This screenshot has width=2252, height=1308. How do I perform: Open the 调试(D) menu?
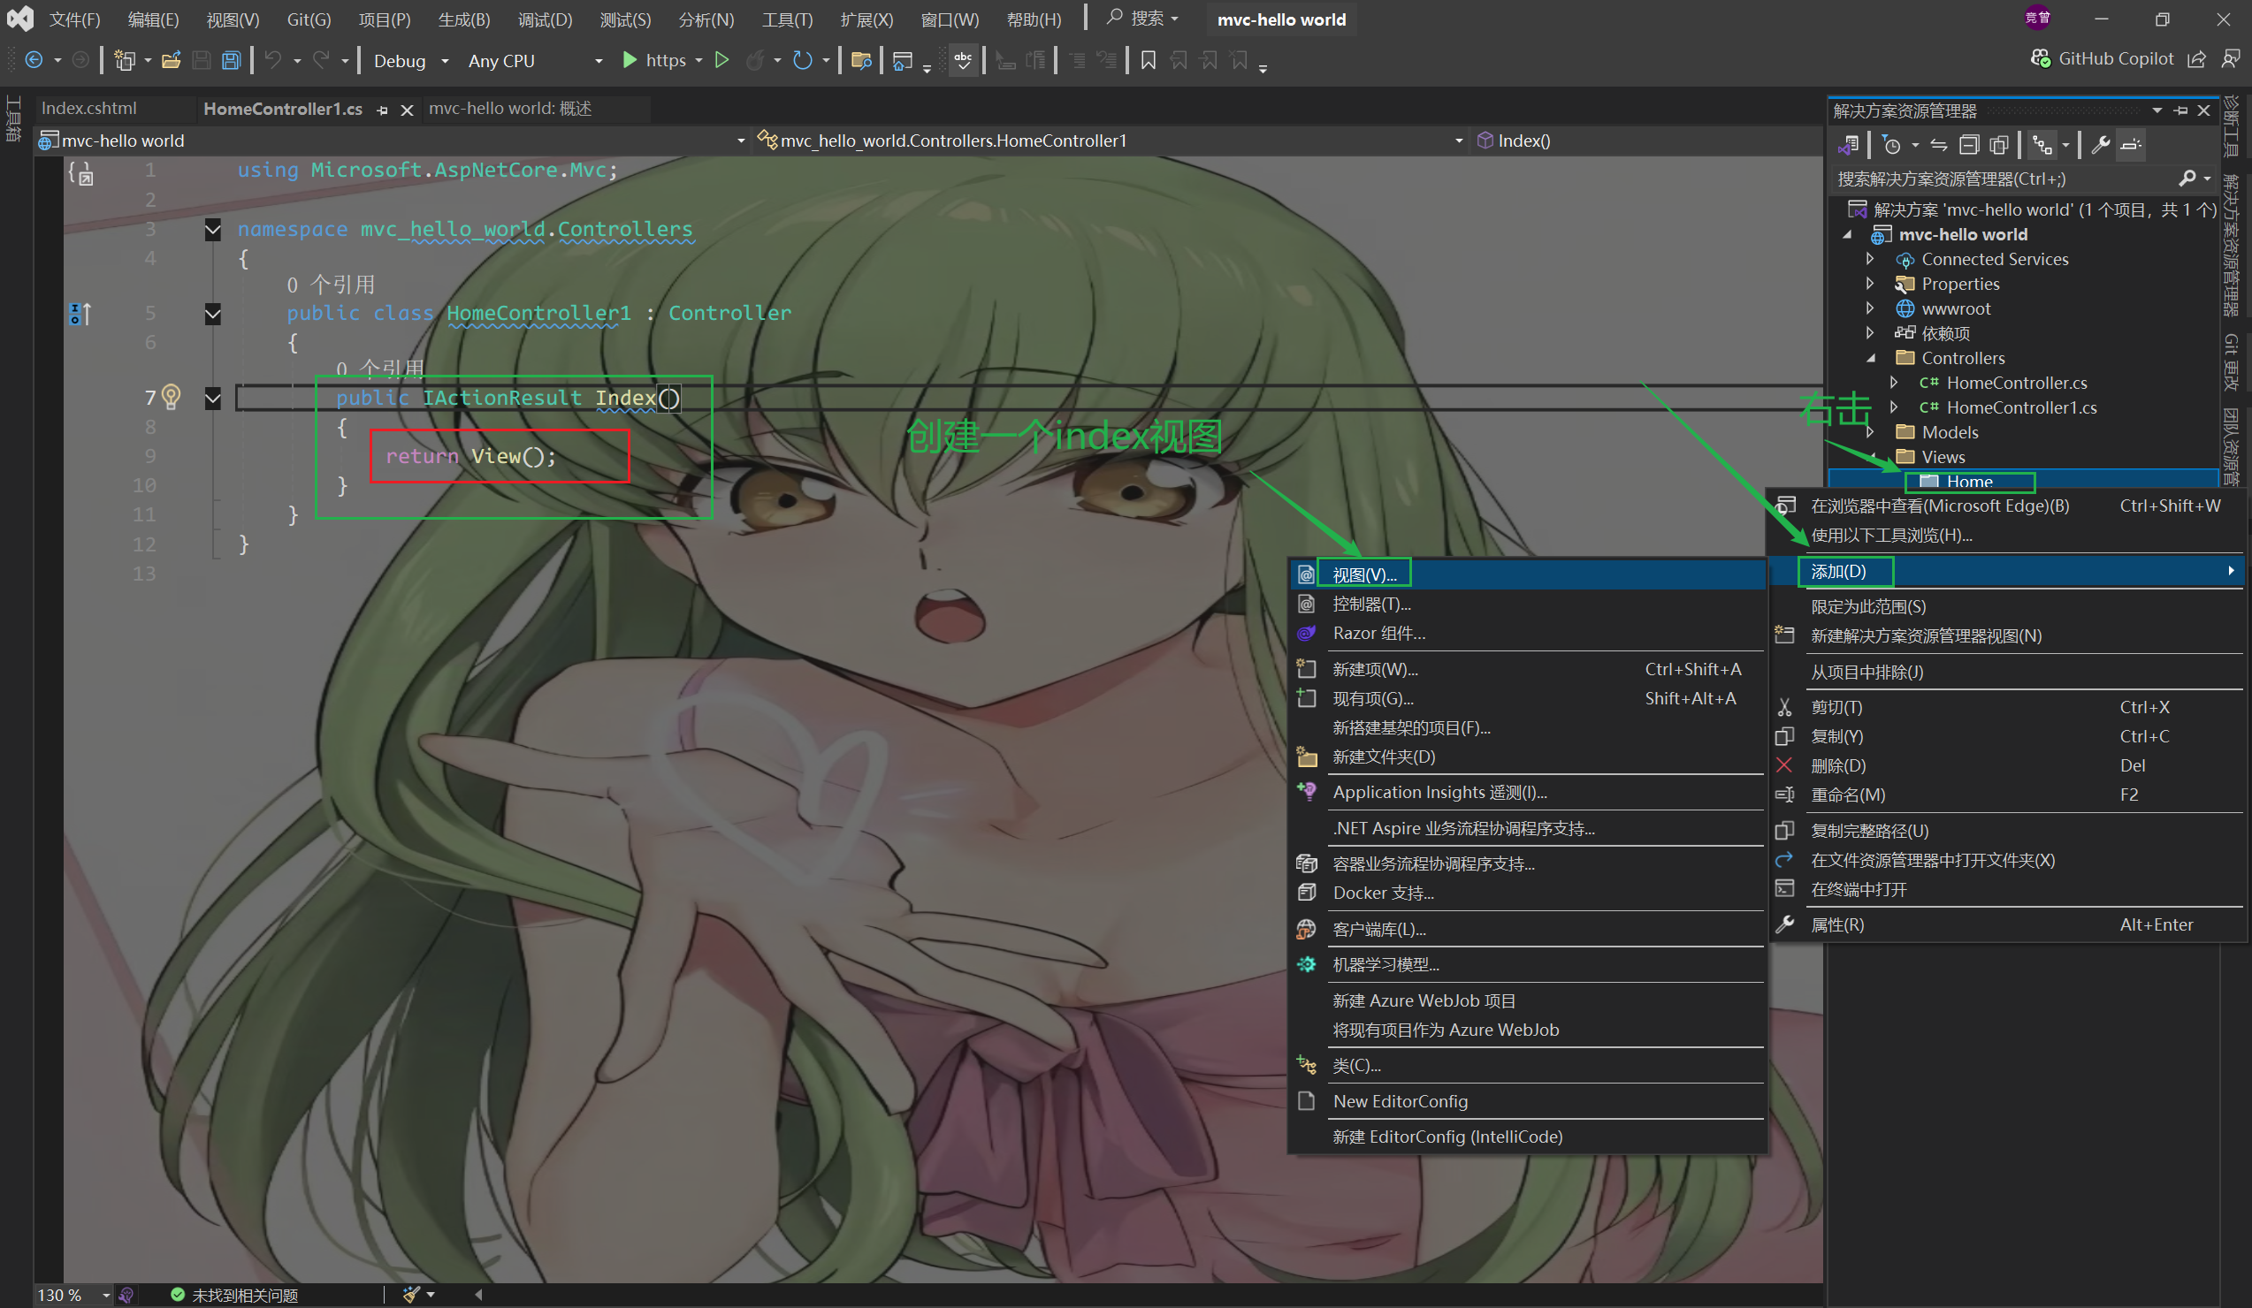click(x=545, y=19)
